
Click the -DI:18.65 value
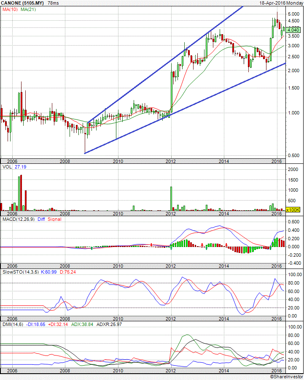35,324
